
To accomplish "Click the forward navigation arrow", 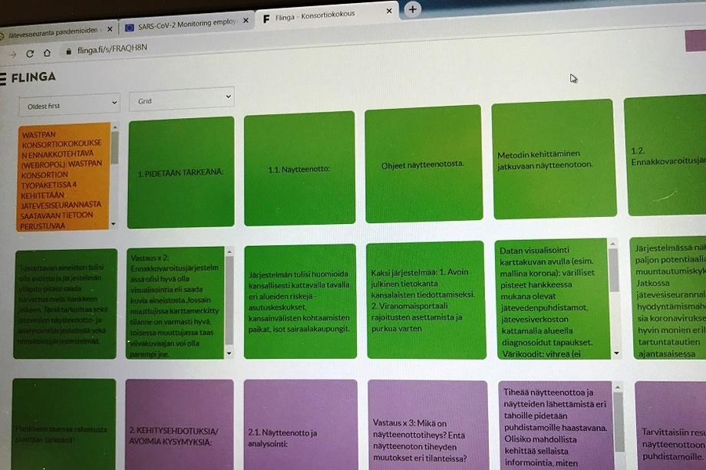I will point(12,54).
